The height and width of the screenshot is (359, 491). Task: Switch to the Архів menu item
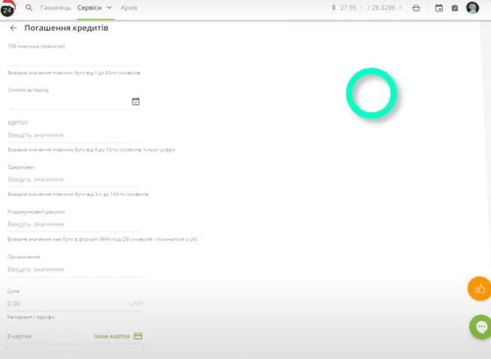129,8
